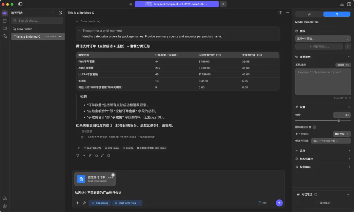Open the system prompt 编辑器 button

tap(343, 65)
